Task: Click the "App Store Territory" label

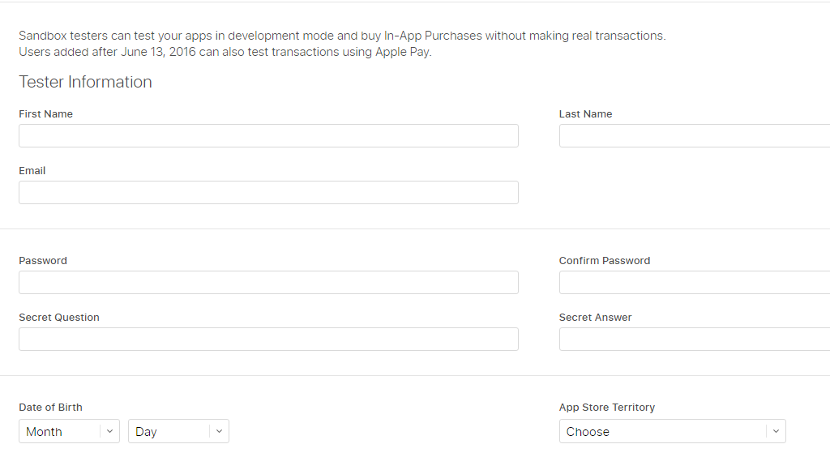Action: pyautogui.click(x=607, y=408)
